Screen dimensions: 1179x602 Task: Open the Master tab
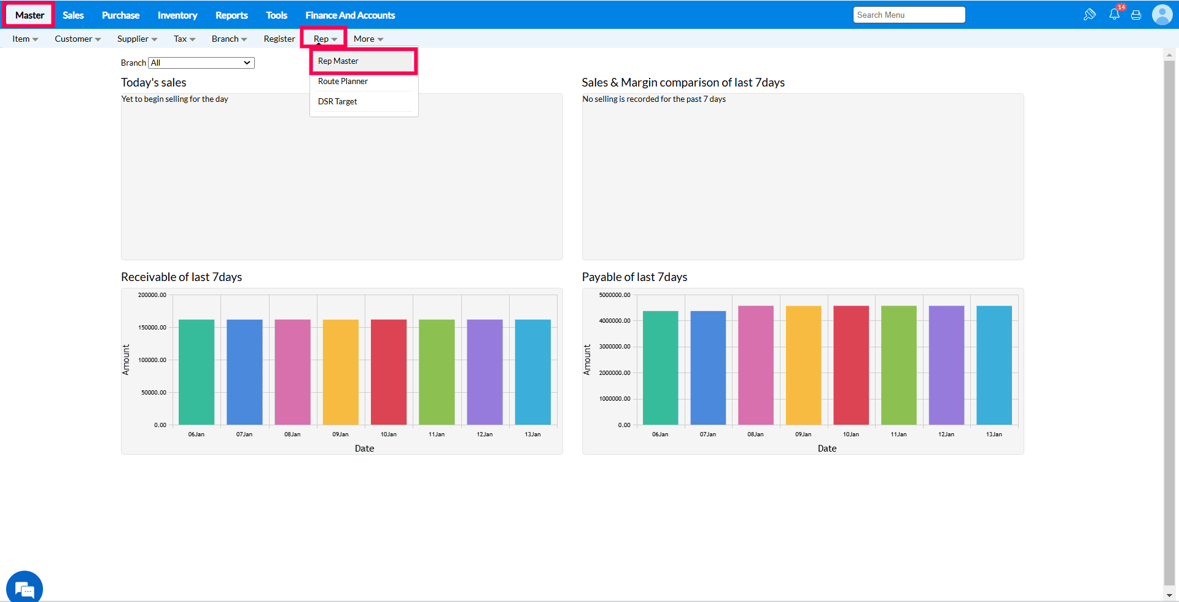pos(29,15)
